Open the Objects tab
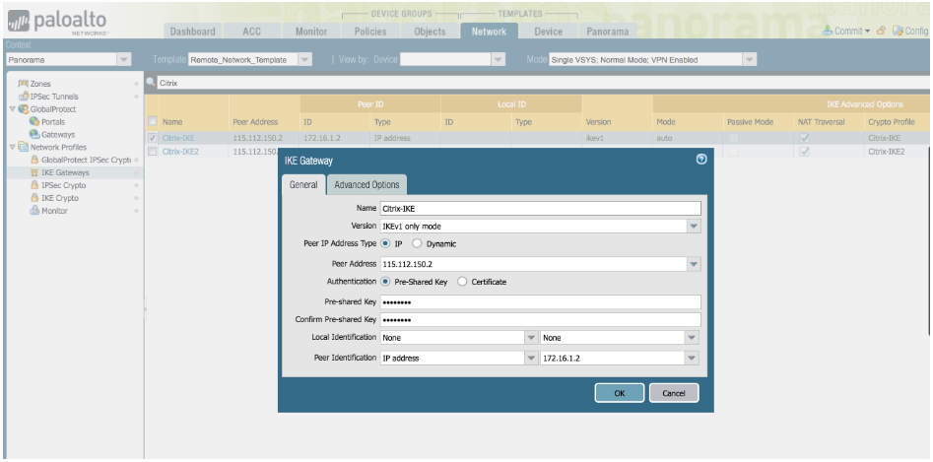933x462 pixels. click(430, 32)
